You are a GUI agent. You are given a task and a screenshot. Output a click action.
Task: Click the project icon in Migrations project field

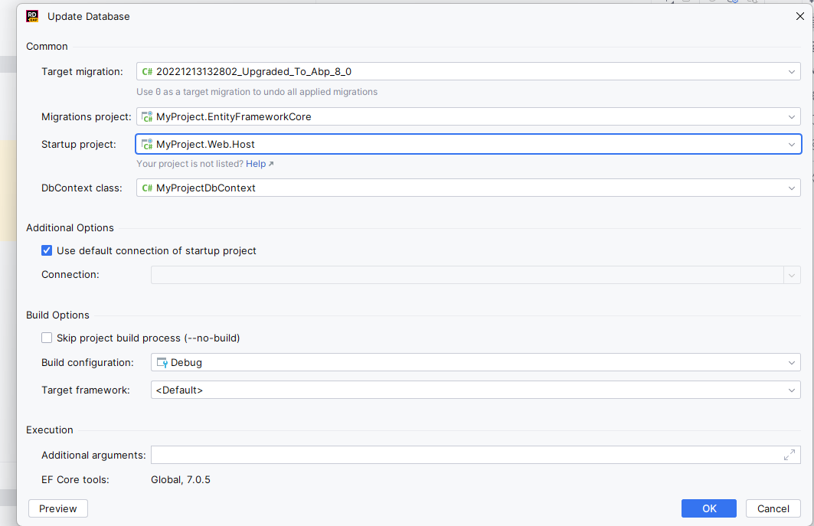click(x=146, y=116)
